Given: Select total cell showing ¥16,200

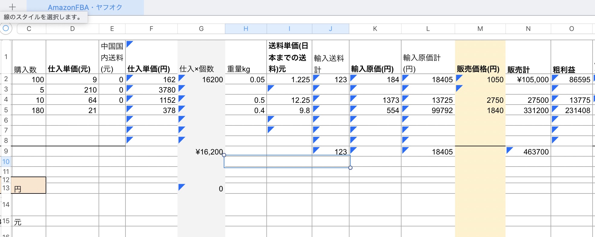Looking at the screenshot, I should point(201,151).
